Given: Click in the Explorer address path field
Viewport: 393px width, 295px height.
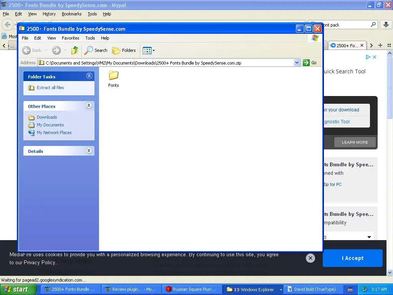Looking at the screenshot, I should tap(166, 63).
